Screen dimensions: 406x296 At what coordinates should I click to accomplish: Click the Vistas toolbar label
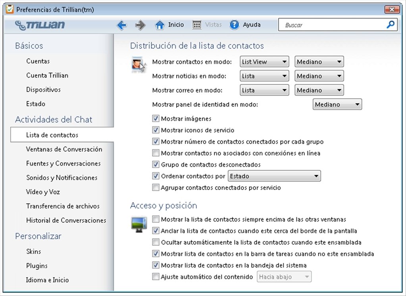[x=214, y=25]
